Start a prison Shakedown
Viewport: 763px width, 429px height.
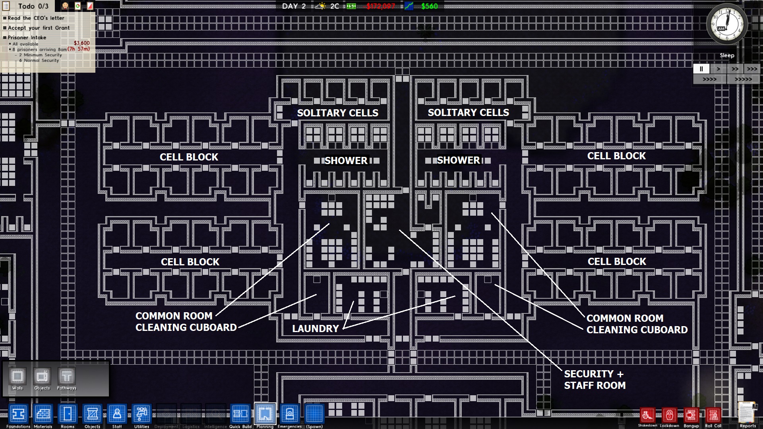[647, 415]
